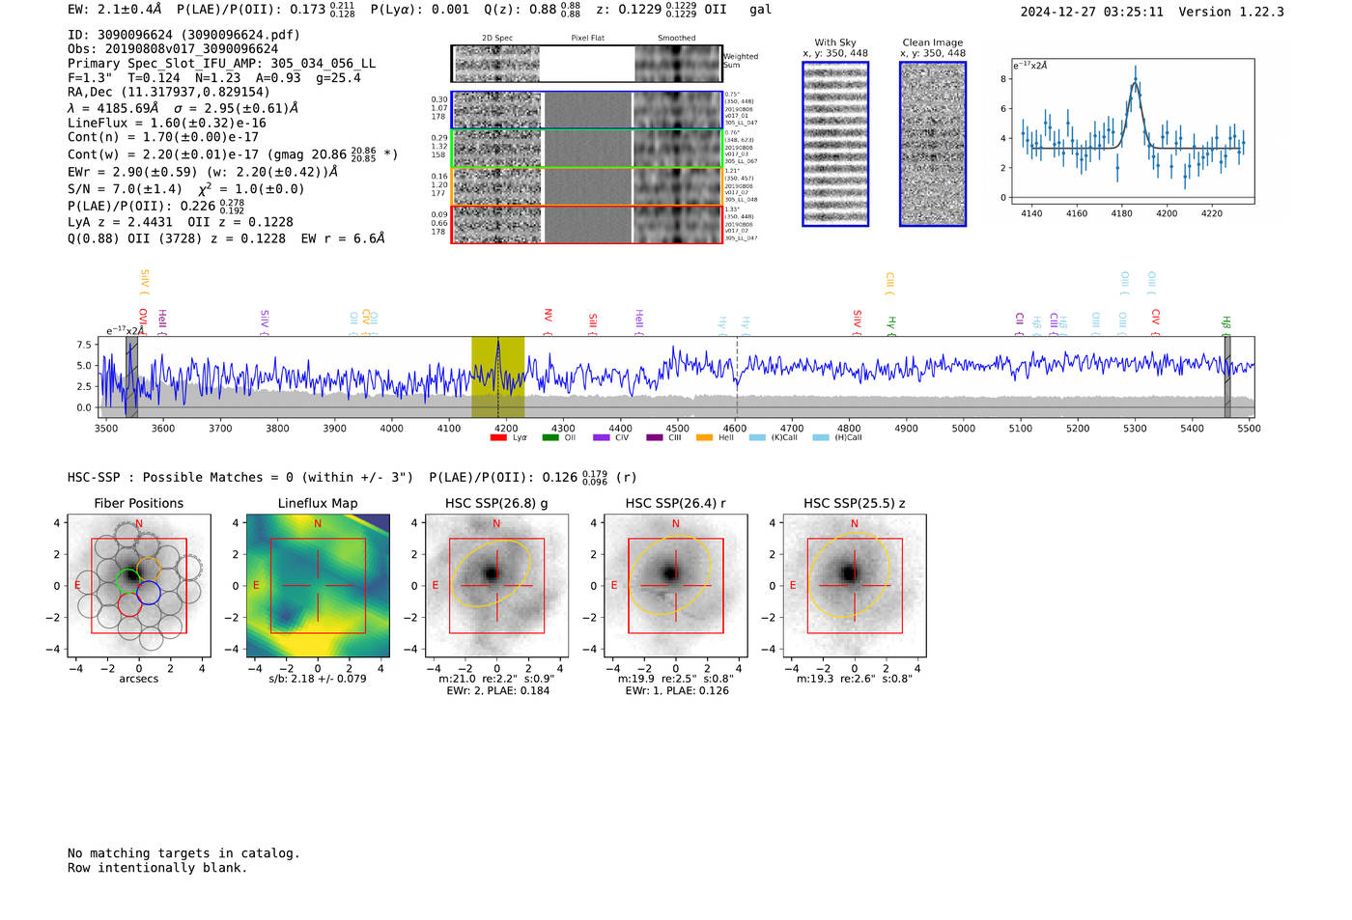Click the (H)CaII legend color swatch

tap(821, 438)
